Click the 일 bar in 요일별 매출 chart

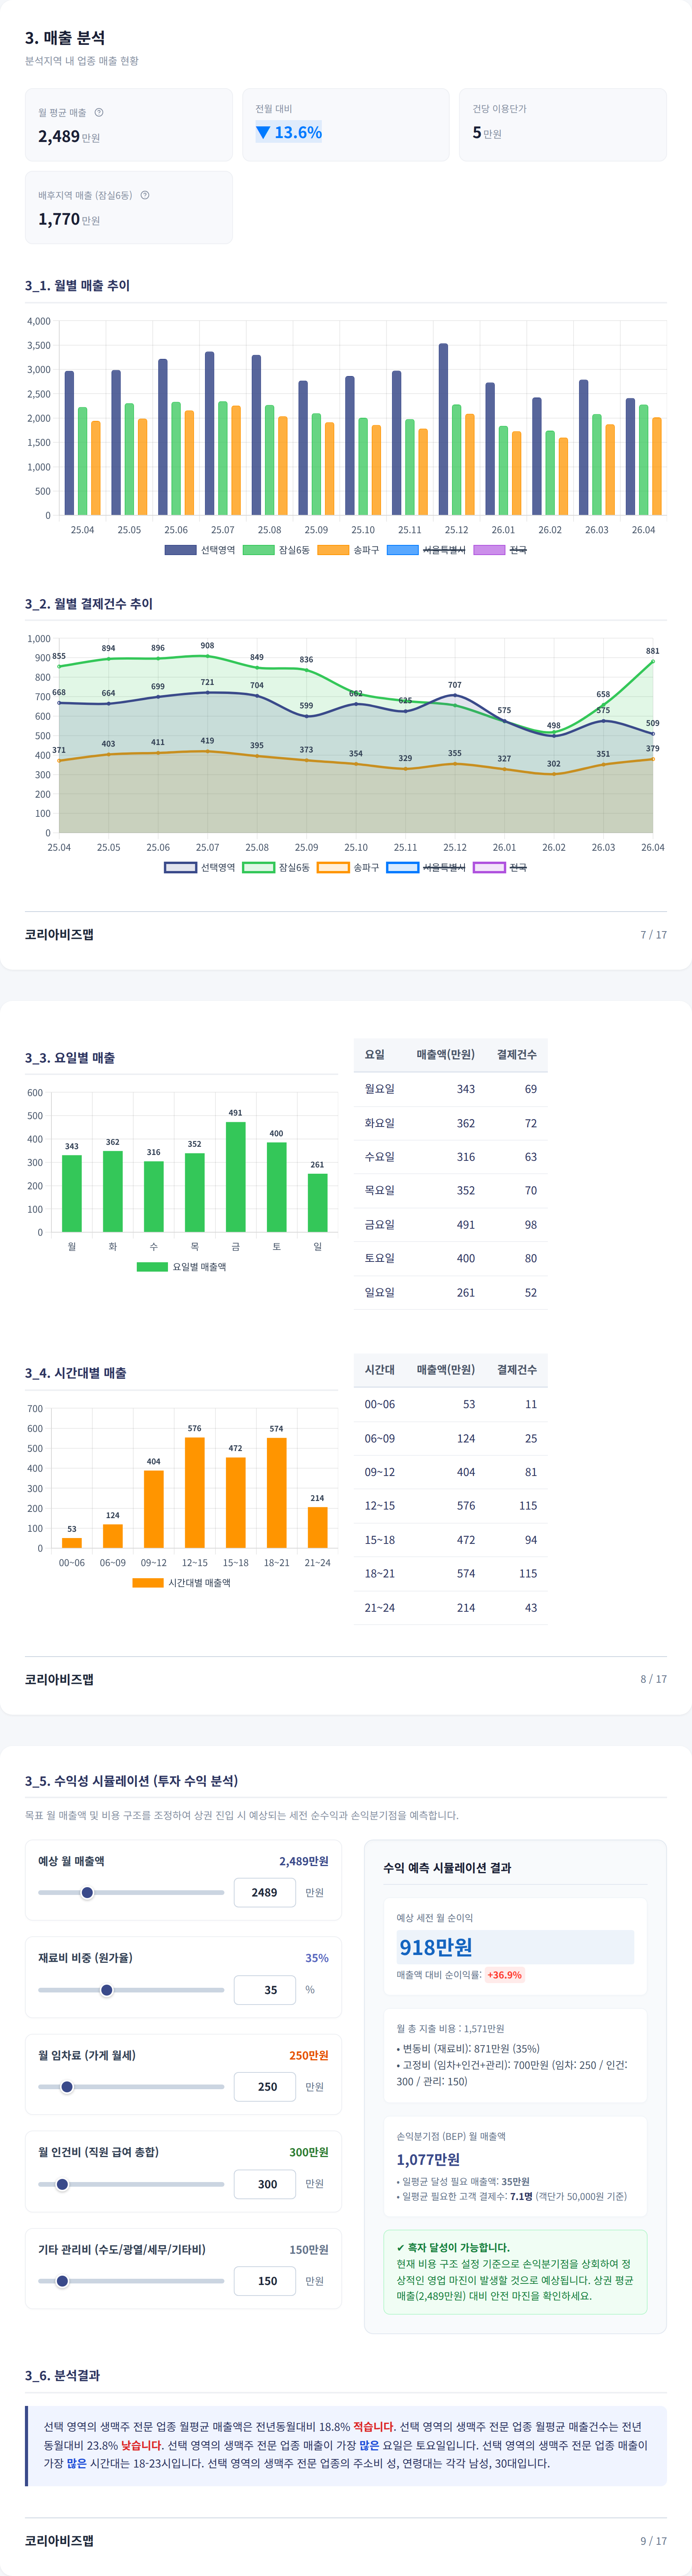coord(318,1202)
